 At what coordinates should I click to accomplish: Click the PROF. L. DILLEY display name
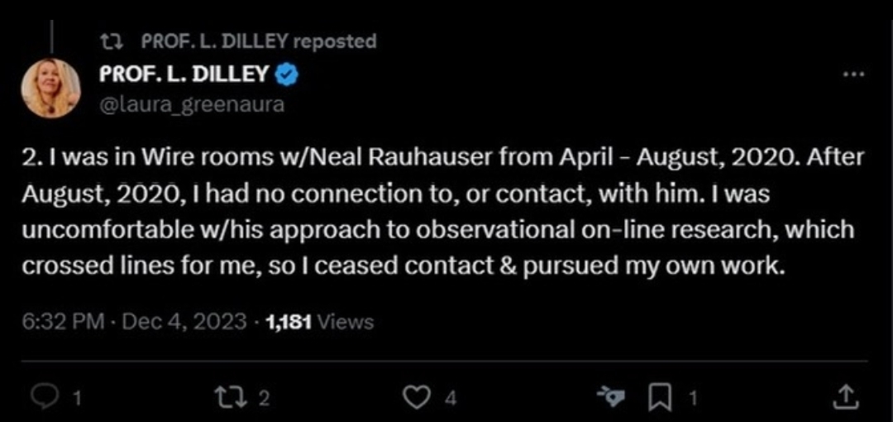point(184,74)
